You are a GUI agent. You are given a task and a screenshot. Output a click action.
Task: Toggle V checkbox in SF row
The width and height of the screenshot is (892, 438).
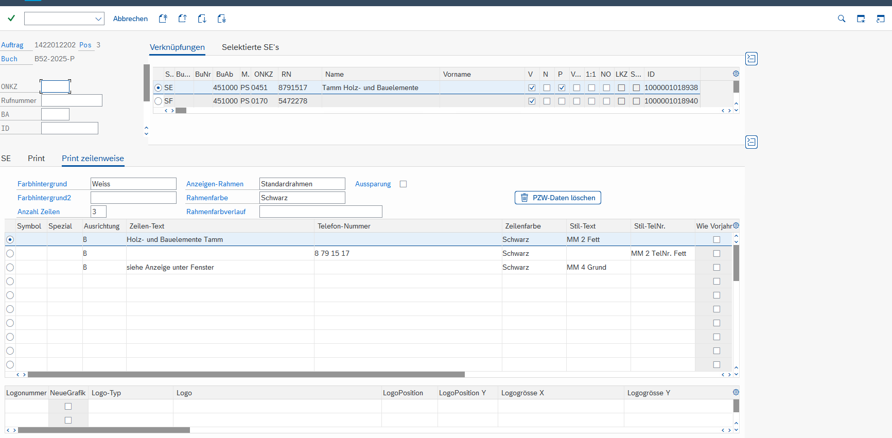click(532, 101)
